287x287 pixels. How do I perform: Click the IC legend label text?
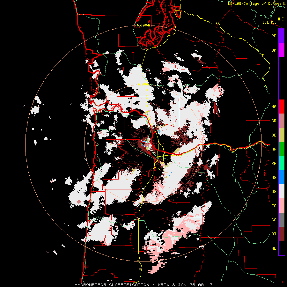[x=274, y=206]
